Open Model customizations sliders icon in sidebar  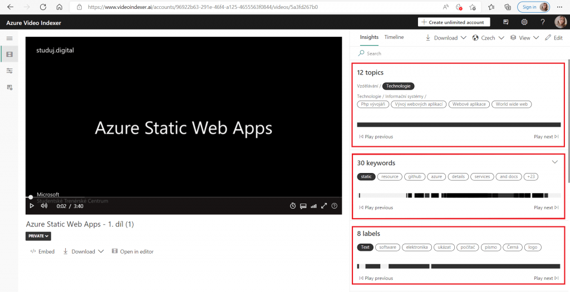(x=9, y=71)
